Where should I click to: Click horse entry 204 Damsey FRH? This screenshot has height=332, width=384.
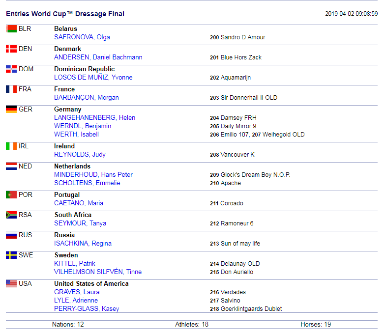click(233, 118)
